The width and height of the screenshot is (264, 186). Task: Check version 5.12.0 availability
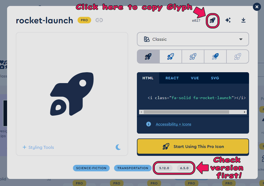click(164, 168)
